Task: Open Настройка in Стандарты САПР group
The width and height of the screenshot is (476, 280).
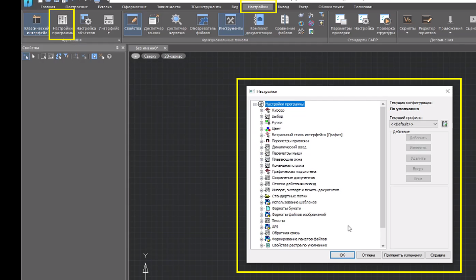Action: pyautogui.click(x=364, y=23)
